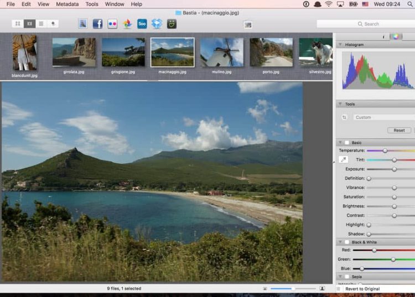Collapse the Tools section triangle
The height and width of the screenshot is (297, 415).
point(340,104)
